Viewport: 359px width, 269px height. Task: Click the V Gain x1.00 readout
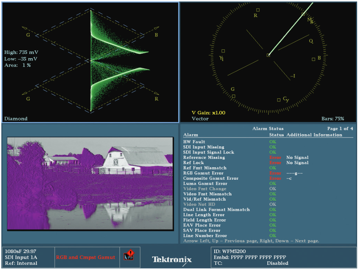pos(208,112)
